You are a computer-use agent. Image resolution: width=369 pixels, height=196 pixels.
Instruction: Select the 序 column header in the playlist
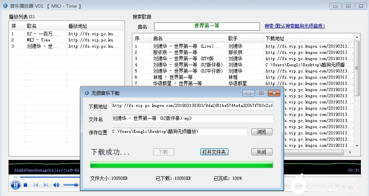[x=17, y=26]
